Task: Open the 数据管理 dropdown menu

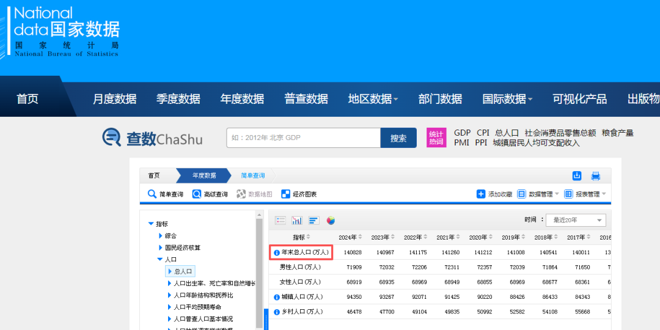Action: (x=538, y=194)
